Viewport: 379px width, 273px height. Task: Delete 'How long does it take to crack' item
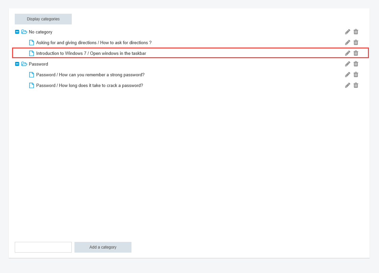pyautogui.click(x=356, y=85)
